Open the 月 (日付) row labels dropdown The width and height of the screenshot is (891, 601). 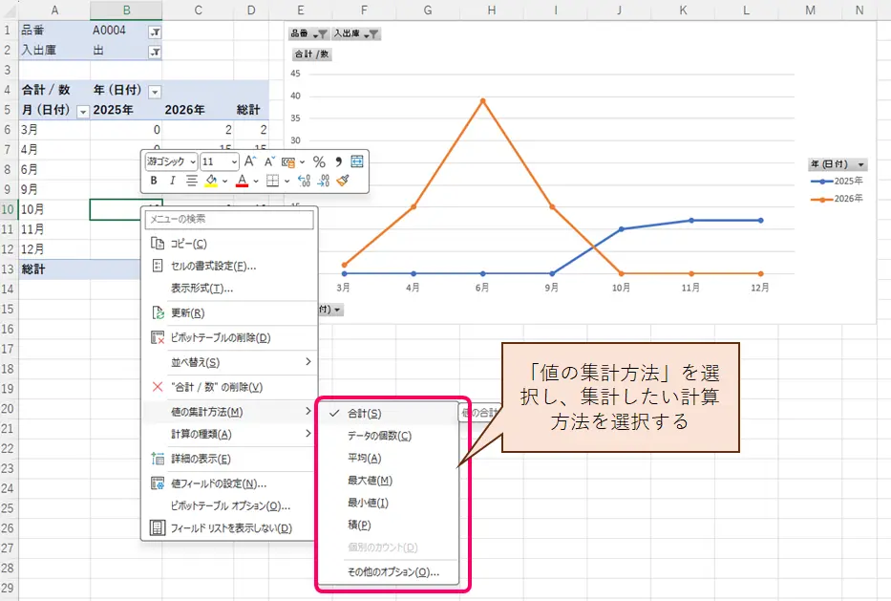pos(83,112)
